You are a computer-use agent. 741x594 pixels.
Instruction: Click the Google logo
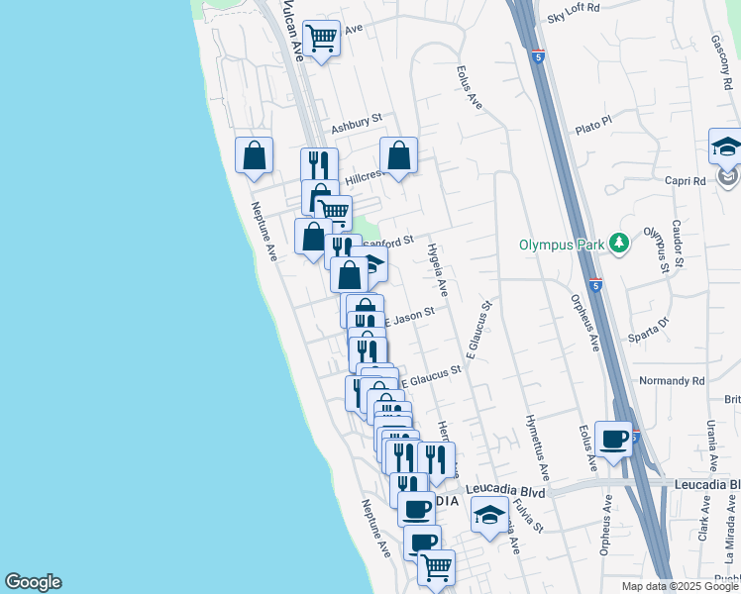pos(33,582)
